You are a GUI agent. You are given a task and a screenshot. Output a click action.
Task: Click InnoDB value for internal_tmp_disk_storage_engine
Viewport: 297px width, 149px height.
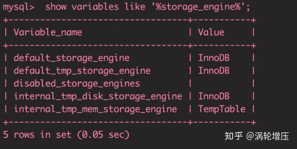214,96
